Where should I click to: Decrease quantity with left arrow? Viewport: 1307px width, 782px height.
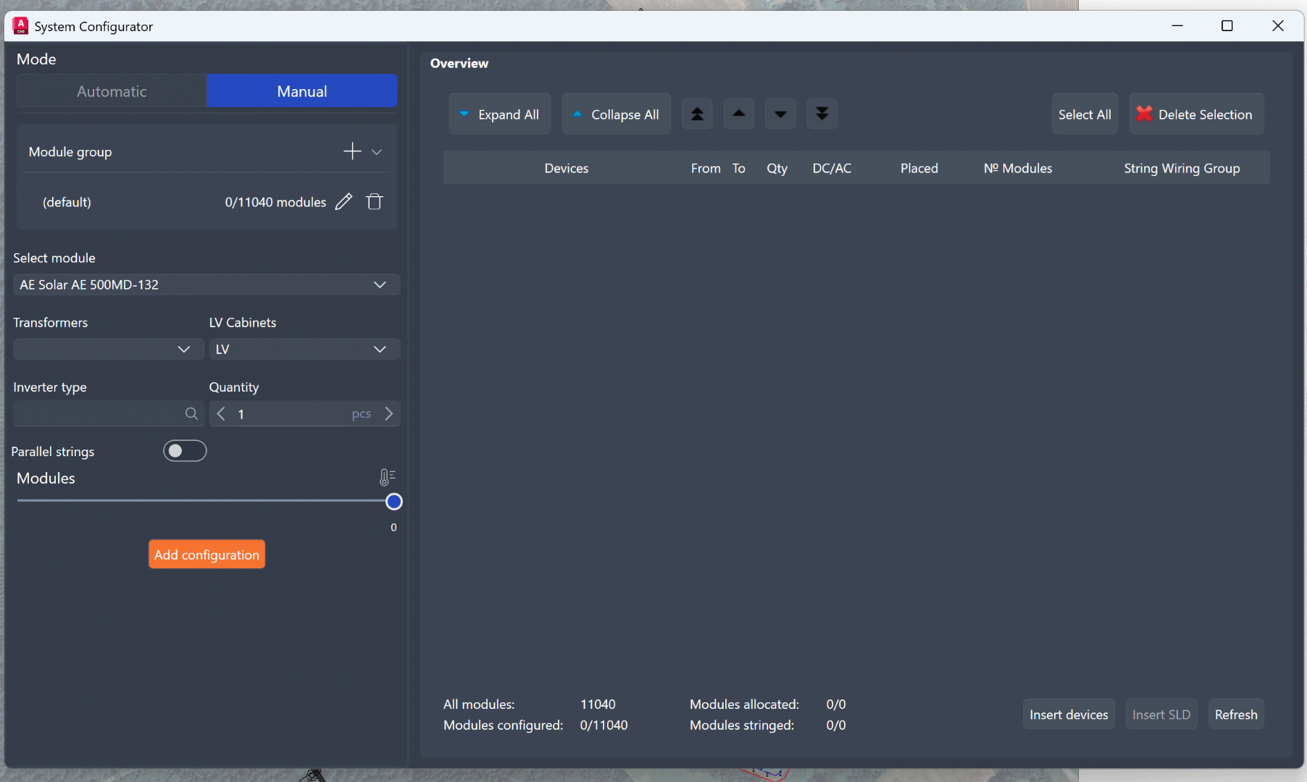click(x=221, y=413)
